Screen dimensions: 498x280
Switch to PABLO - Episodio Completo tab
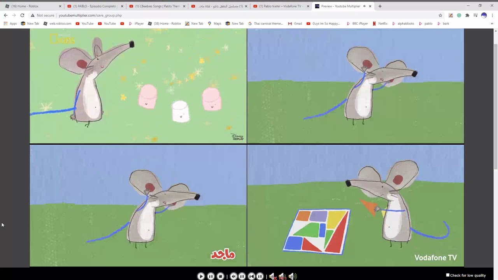[x=95, y=6]
